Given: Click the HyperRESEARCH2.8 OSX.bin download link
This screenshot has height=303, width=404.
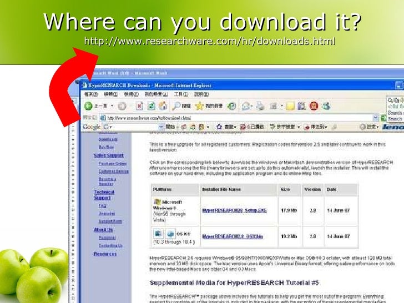Looking at the screenshot, I should [233, 236].
